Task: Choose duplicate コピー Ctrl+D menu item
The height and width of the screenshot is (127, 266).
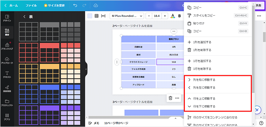Action: tap(218, 31)
